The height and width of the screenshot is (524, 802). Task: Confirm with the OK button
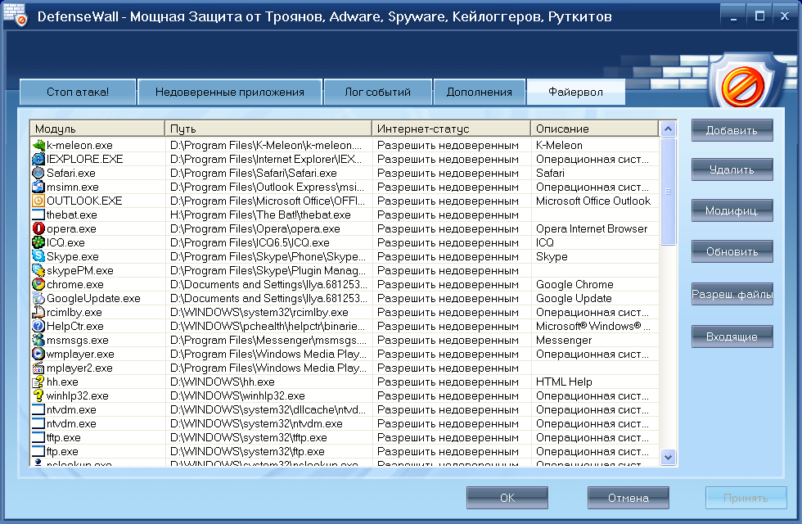tap(507, 498)
